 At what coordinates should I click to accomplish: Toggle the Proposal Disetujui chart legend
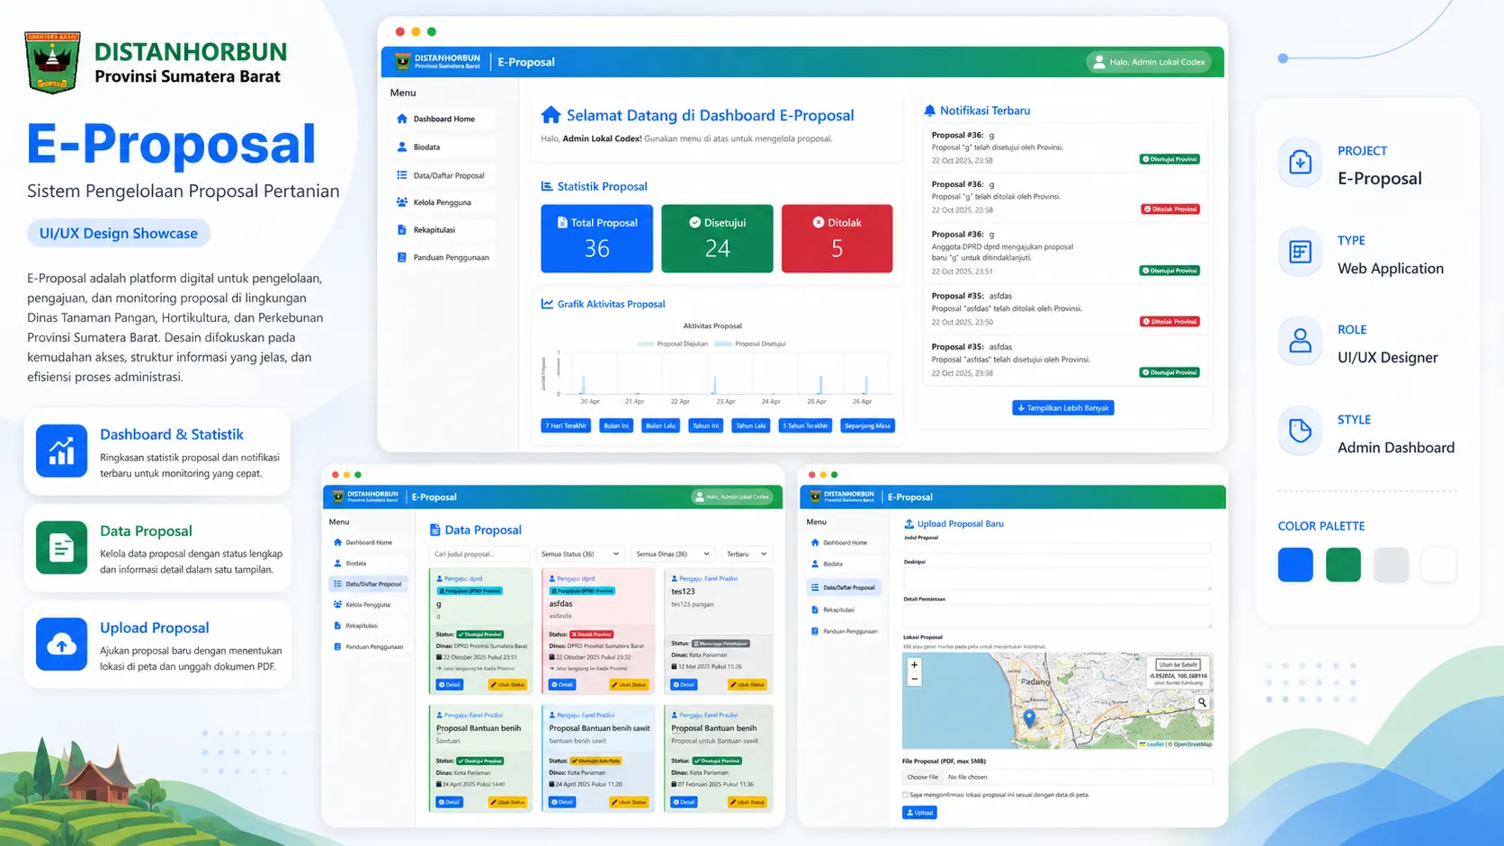(750, 343)
